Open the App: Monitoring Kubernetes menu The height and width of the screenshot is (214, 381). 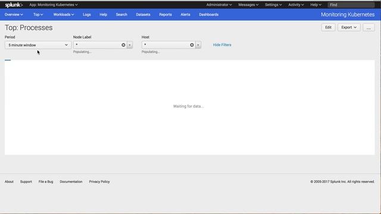point(54,5)
